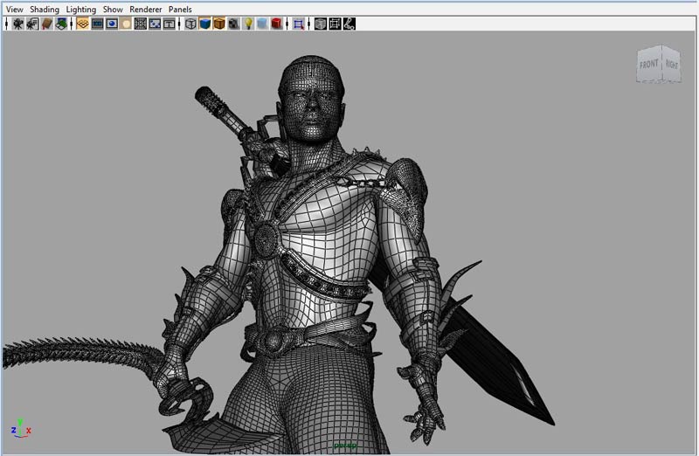The width and height of the screenshot is (699, 456).
Task: Open the Panels menu
Action: [180, 9]
